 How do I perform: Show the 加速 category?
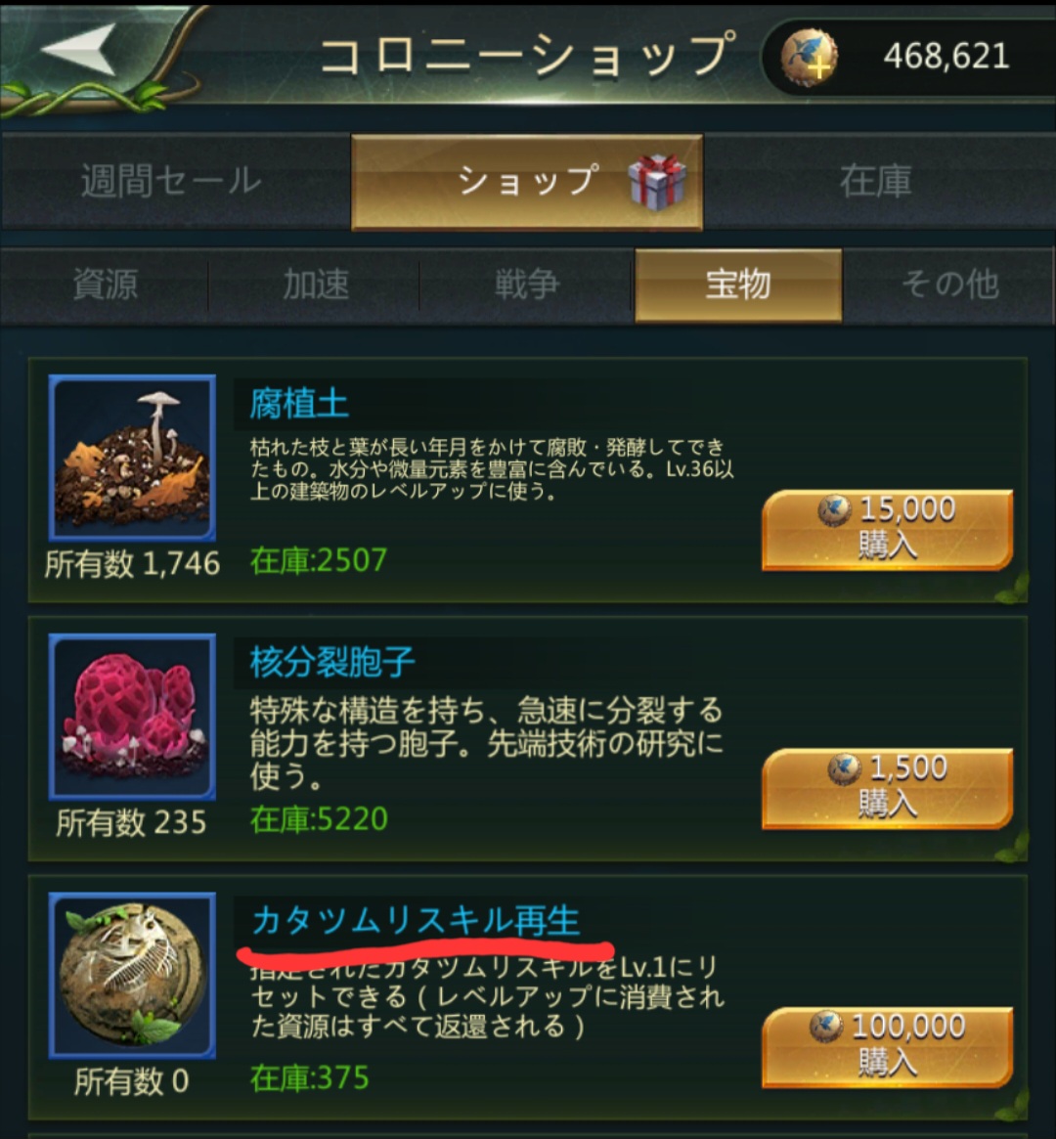point(315,285)
